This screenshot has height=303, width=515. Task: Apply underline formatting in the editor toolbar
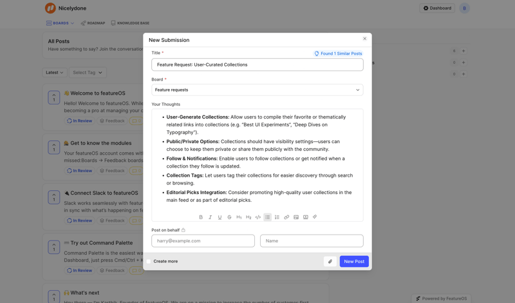pyautogui.click(x=220, y=217)
